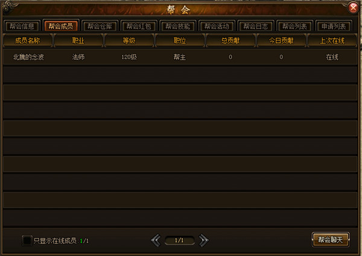Go to previous member page arrow
The width and height of the screenshot is (362, 256).
click(x=156, y=240)
